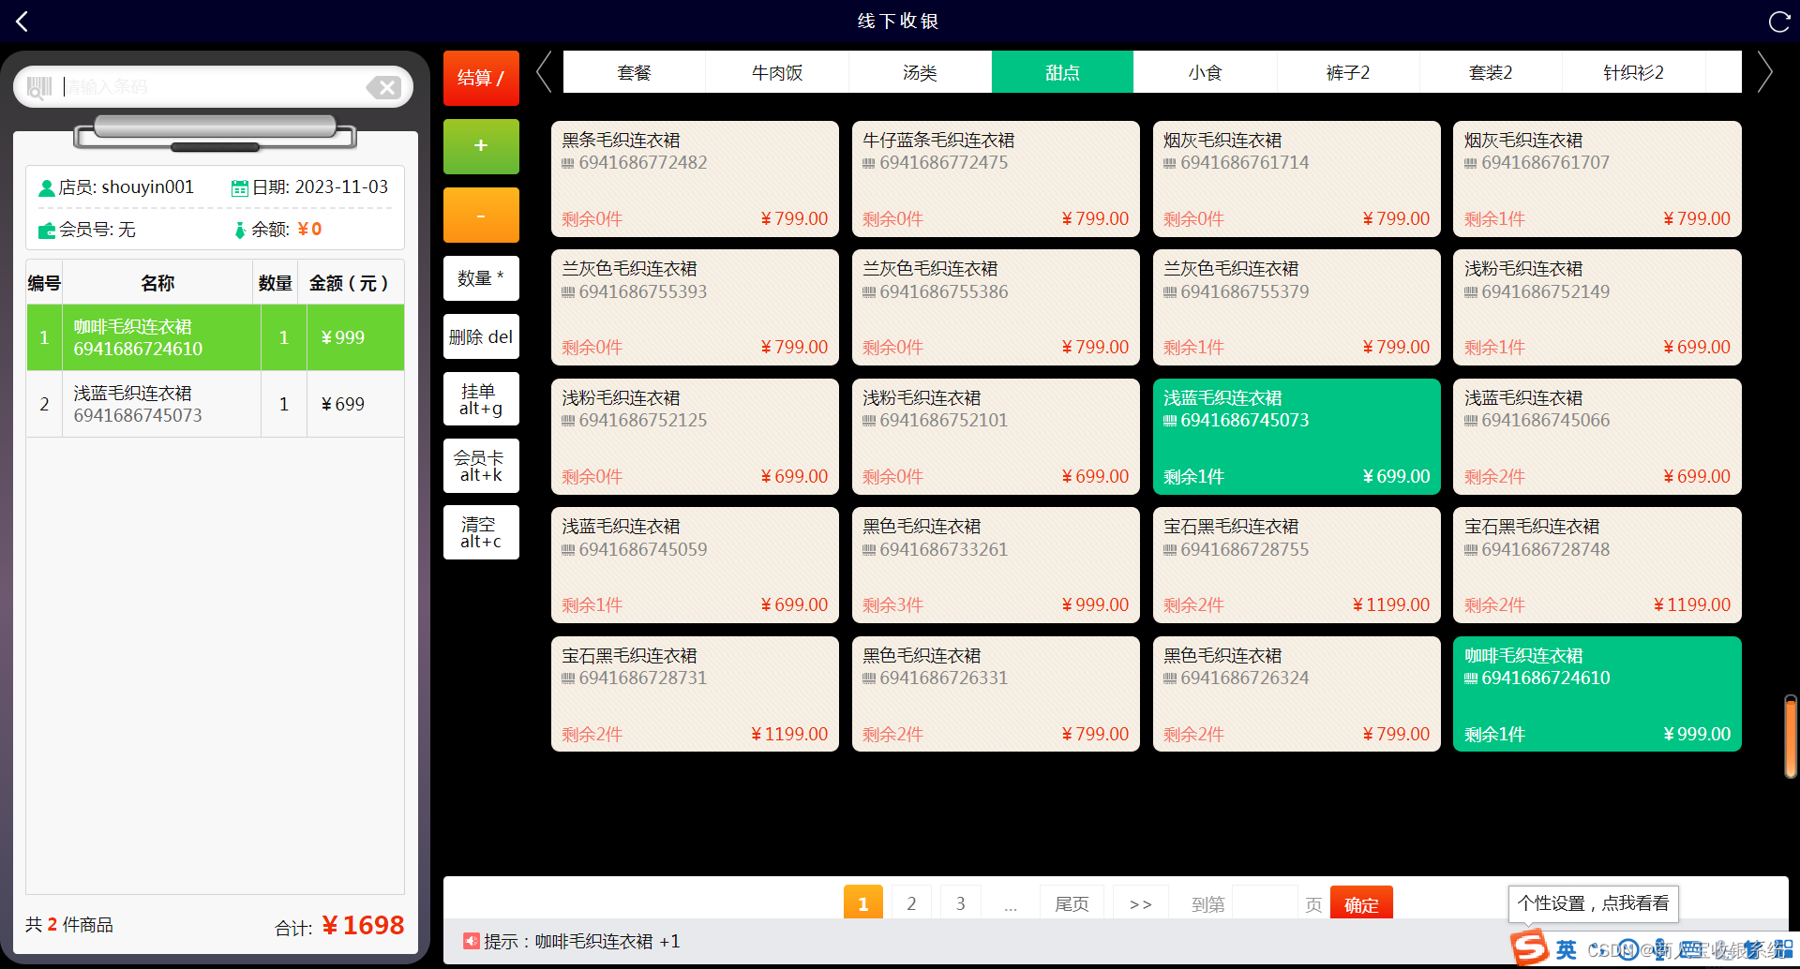Viewport: 1800px width, 969px height.
Task: Click the 挂单 alt+g button
Action: (481, 399)
